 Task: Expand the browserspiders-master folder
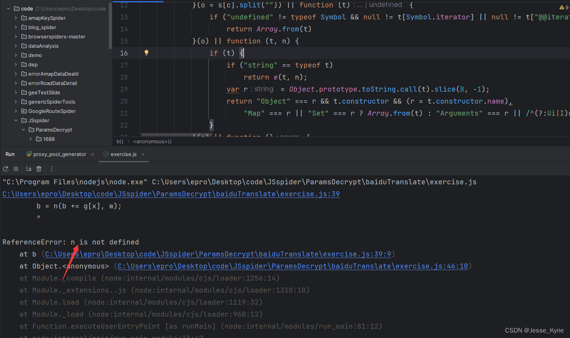16,36
